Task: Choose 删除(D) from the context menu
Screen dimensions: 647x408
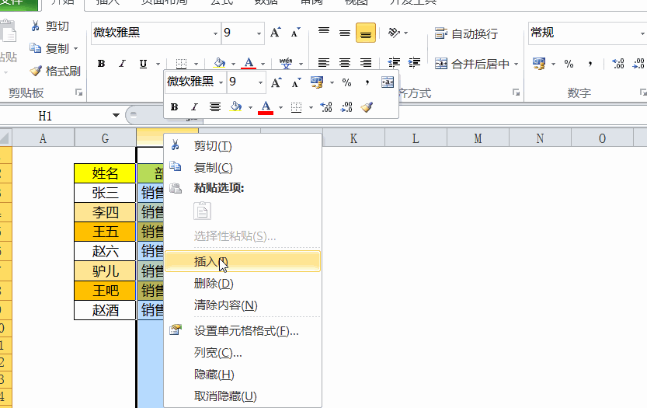Action: (242, 284)
